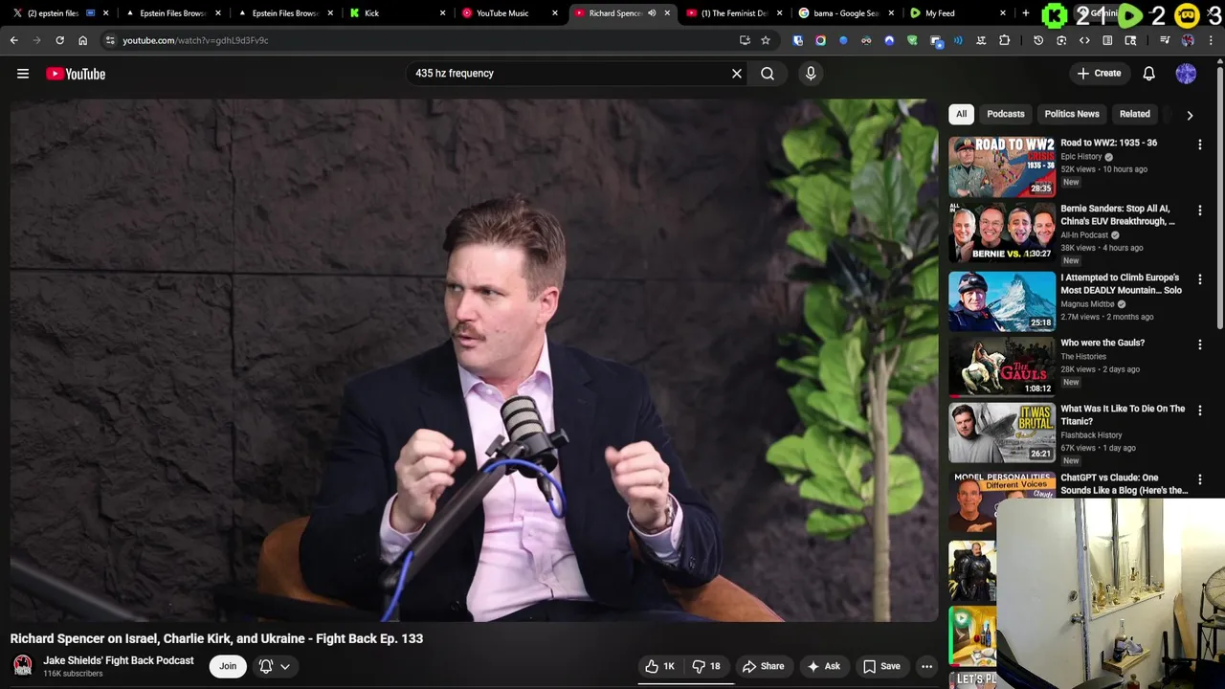The height and width of the screenshot is (689, 1225).
Task: Open 'What Was It Like To Die On The Titanic?'
Action: tap(1123, 414)
